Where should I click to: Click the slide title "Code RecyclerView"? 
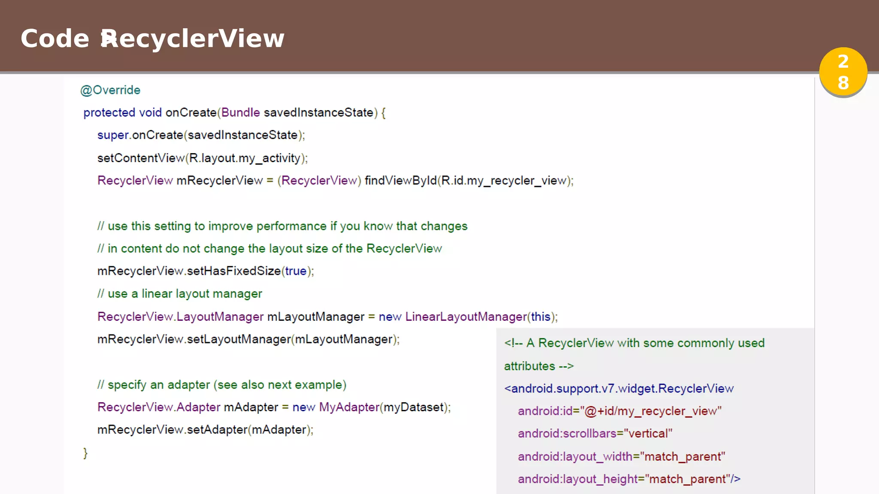click(x=152, y=39)
